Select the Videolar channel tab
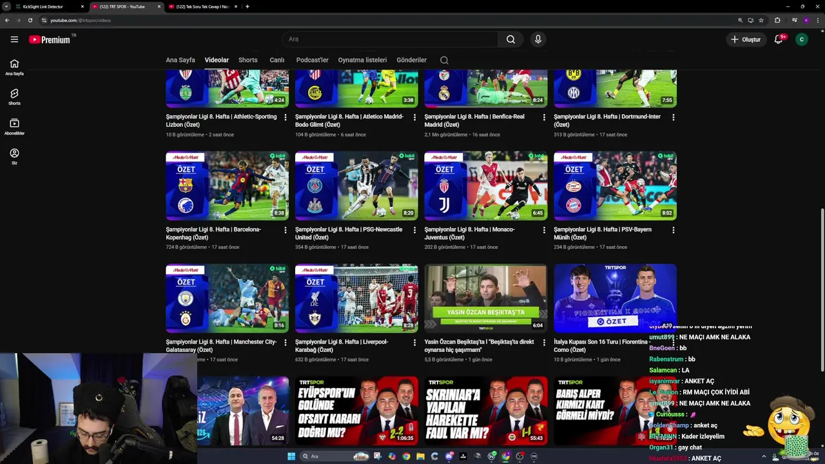Screen dimensions: 825x464 [217, 60]
